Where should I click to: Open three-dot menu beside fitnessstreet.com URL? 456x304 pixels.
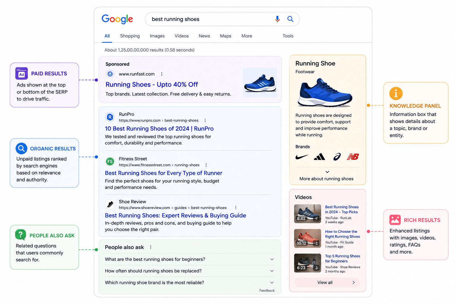[x=206, y=165]
